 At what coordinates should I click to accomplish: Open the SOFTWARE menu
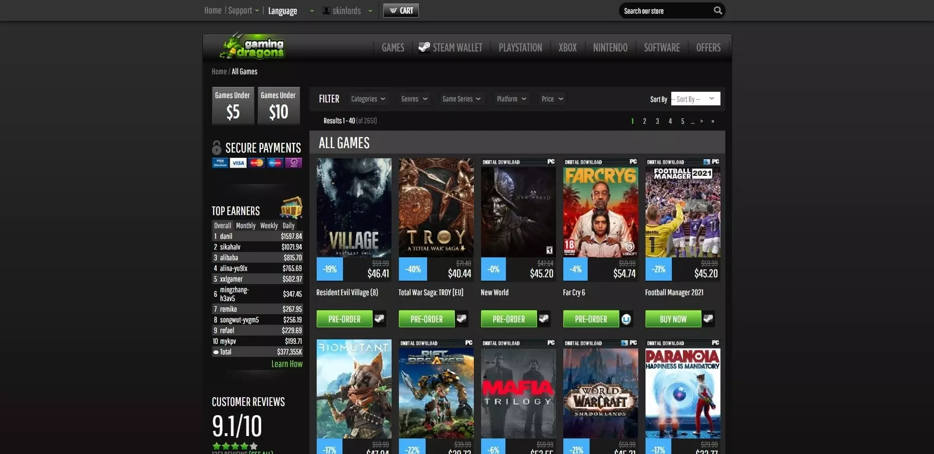coord(662,48)
